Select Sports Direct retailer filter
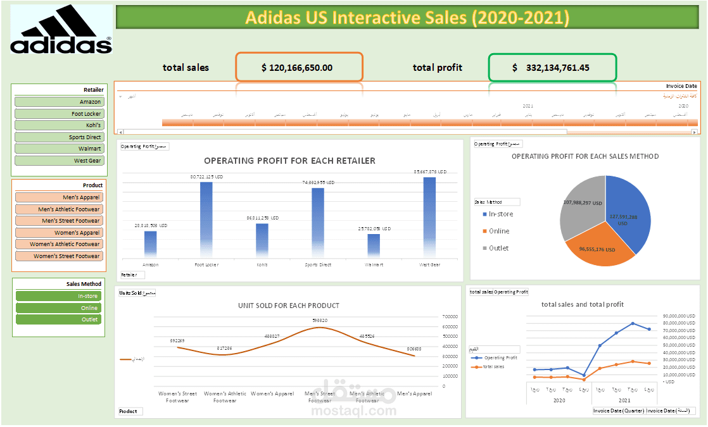 click(x=59, y=137)
